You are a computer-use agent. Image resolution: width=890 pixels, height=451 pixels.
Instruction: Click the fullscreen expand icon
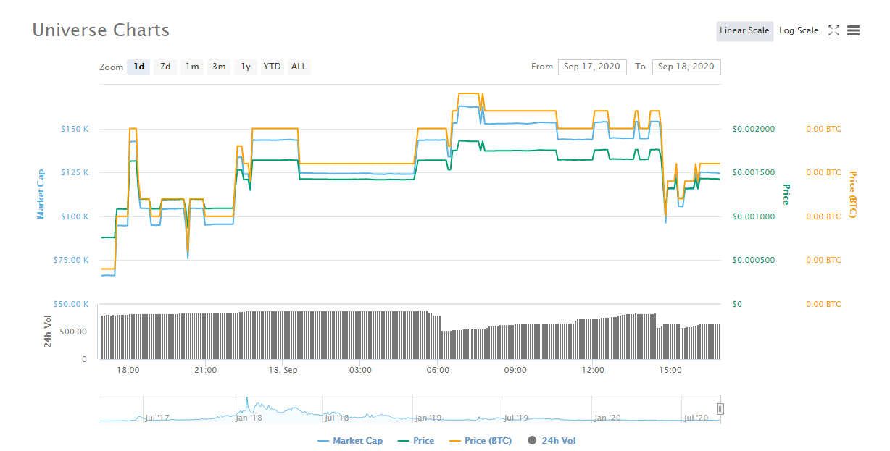point(833,30)
